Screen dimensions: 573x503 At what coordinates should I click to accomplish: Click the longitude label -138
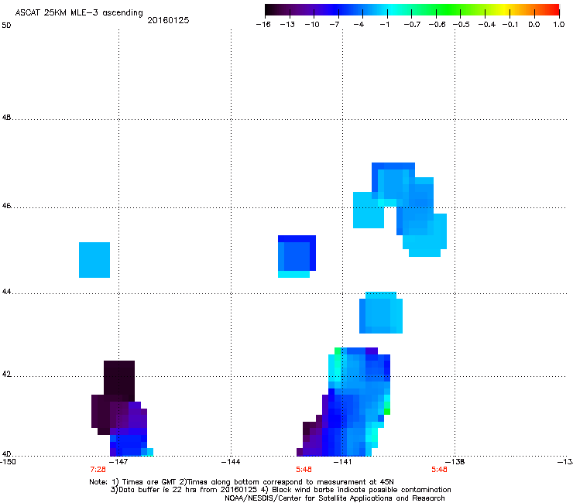coord(455,462)
